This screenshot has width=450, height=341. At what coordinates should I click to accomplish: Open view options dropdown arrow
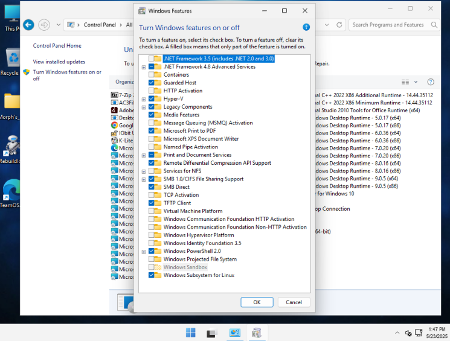click(416, 82)
